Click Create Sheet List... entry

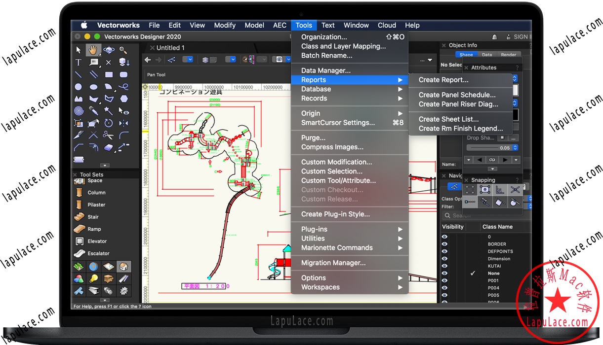461,119
